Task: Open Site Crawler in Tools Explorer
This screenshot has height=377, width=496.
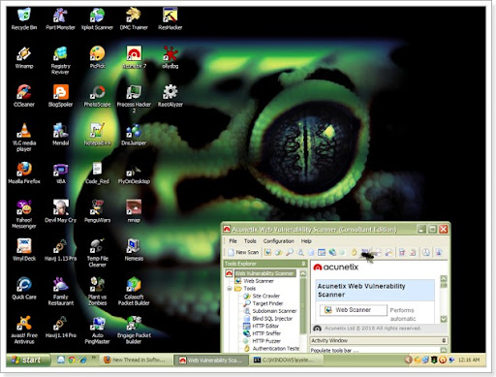Action: 265,296
